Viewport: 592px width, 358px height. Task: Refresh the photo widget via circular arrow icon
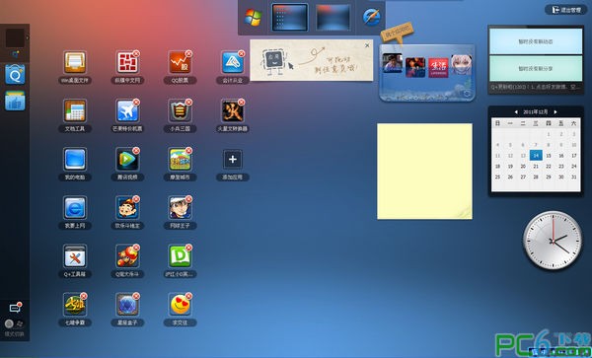point(467,94)
